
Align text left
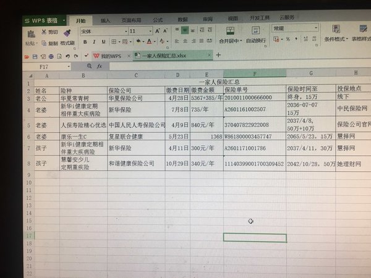tap(177, 41)
